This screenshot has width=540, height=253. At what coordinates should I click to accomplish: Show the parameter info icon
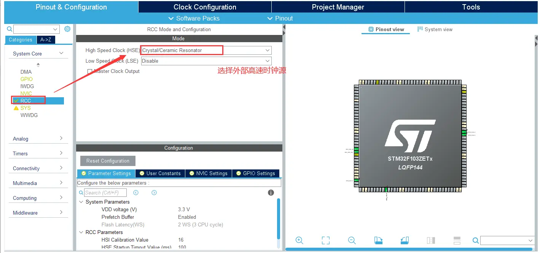pyautogui.click(x=271, y=193)
